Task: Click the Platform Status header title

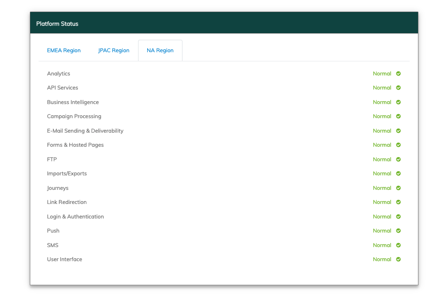Action: 57,24
